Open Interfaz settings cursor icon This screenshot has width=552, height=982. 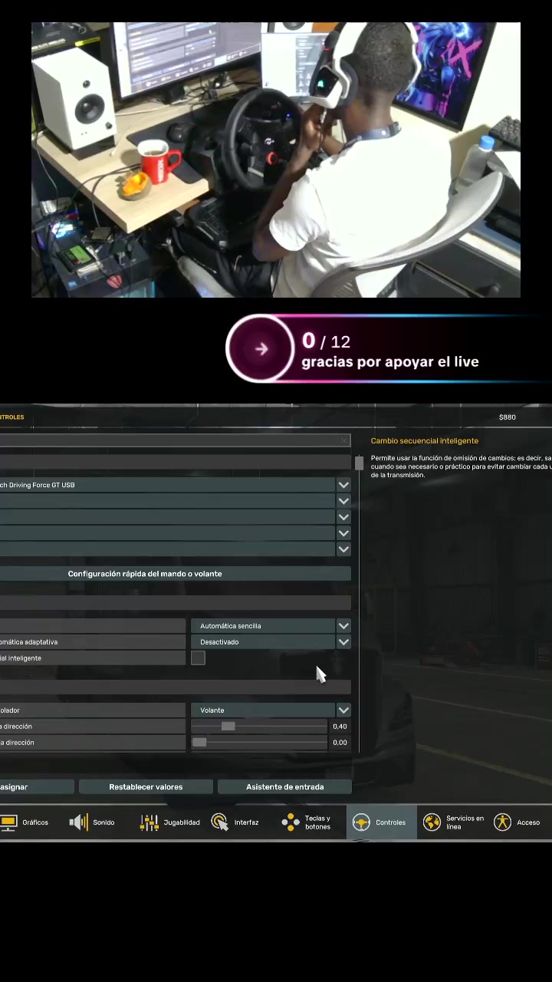click(220, 822)
